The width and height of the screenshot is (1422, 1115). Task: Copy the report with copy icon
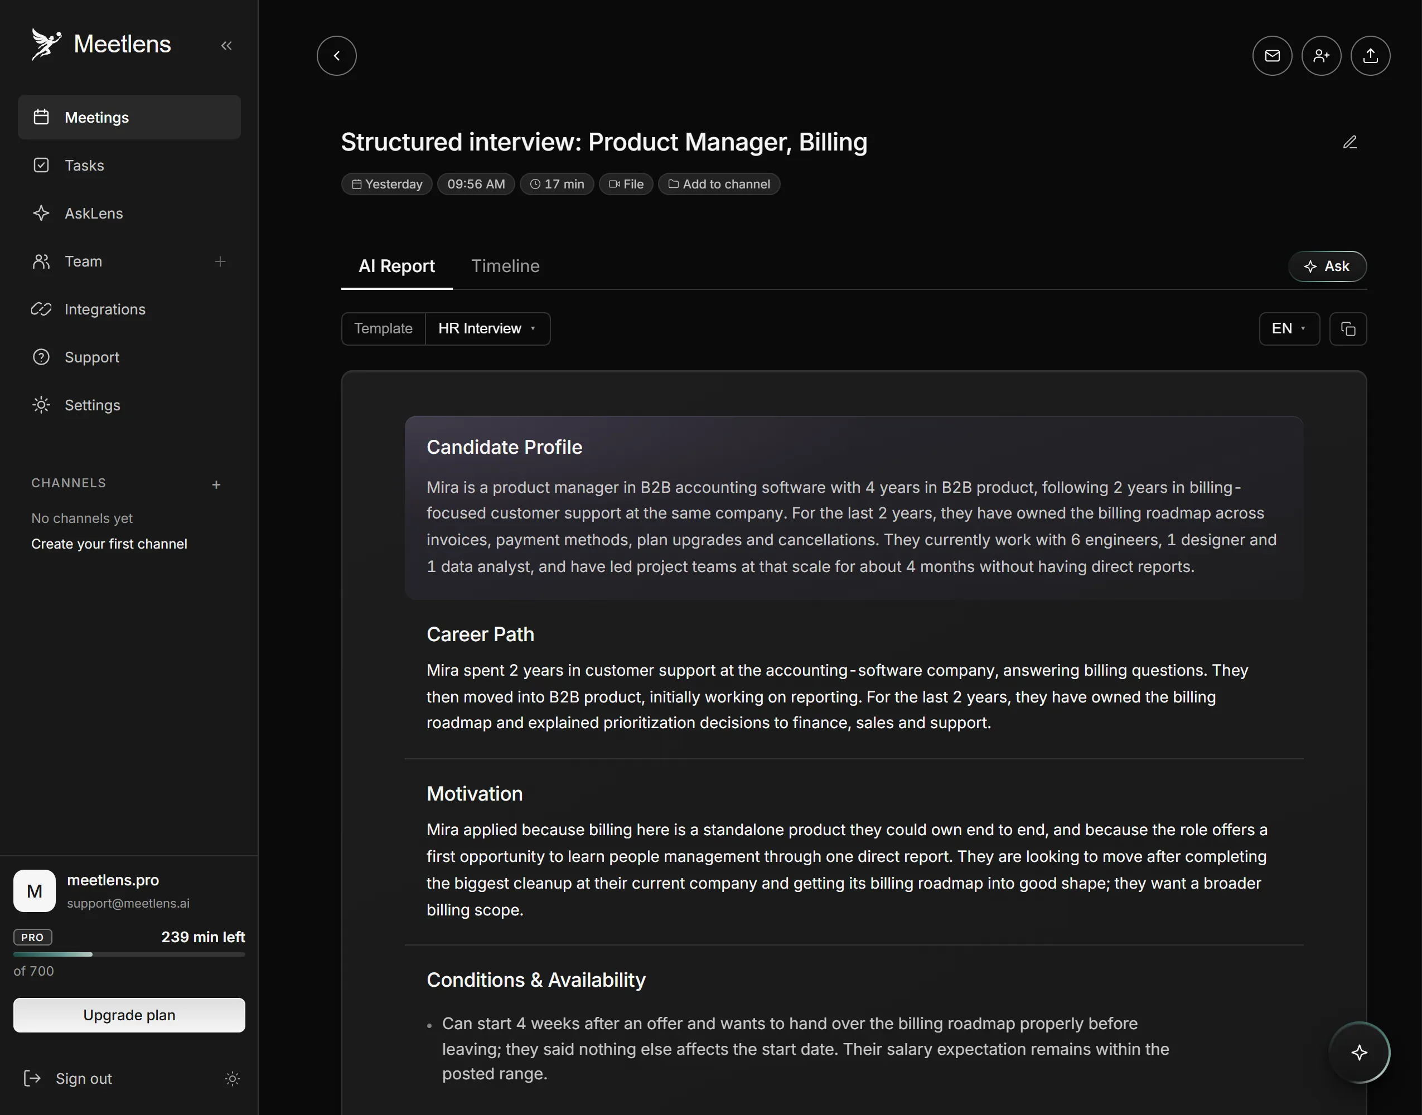click(x=1348, y=329)
